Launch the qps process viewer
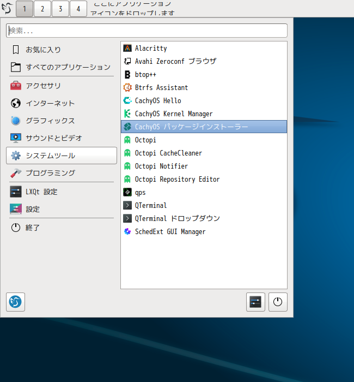The height and width of the screenshot is (382, 354). 140,193
